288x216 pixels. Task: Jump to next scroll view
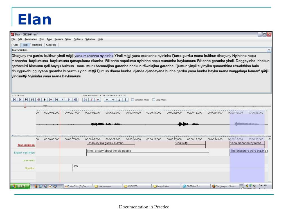tap(69, 100)
